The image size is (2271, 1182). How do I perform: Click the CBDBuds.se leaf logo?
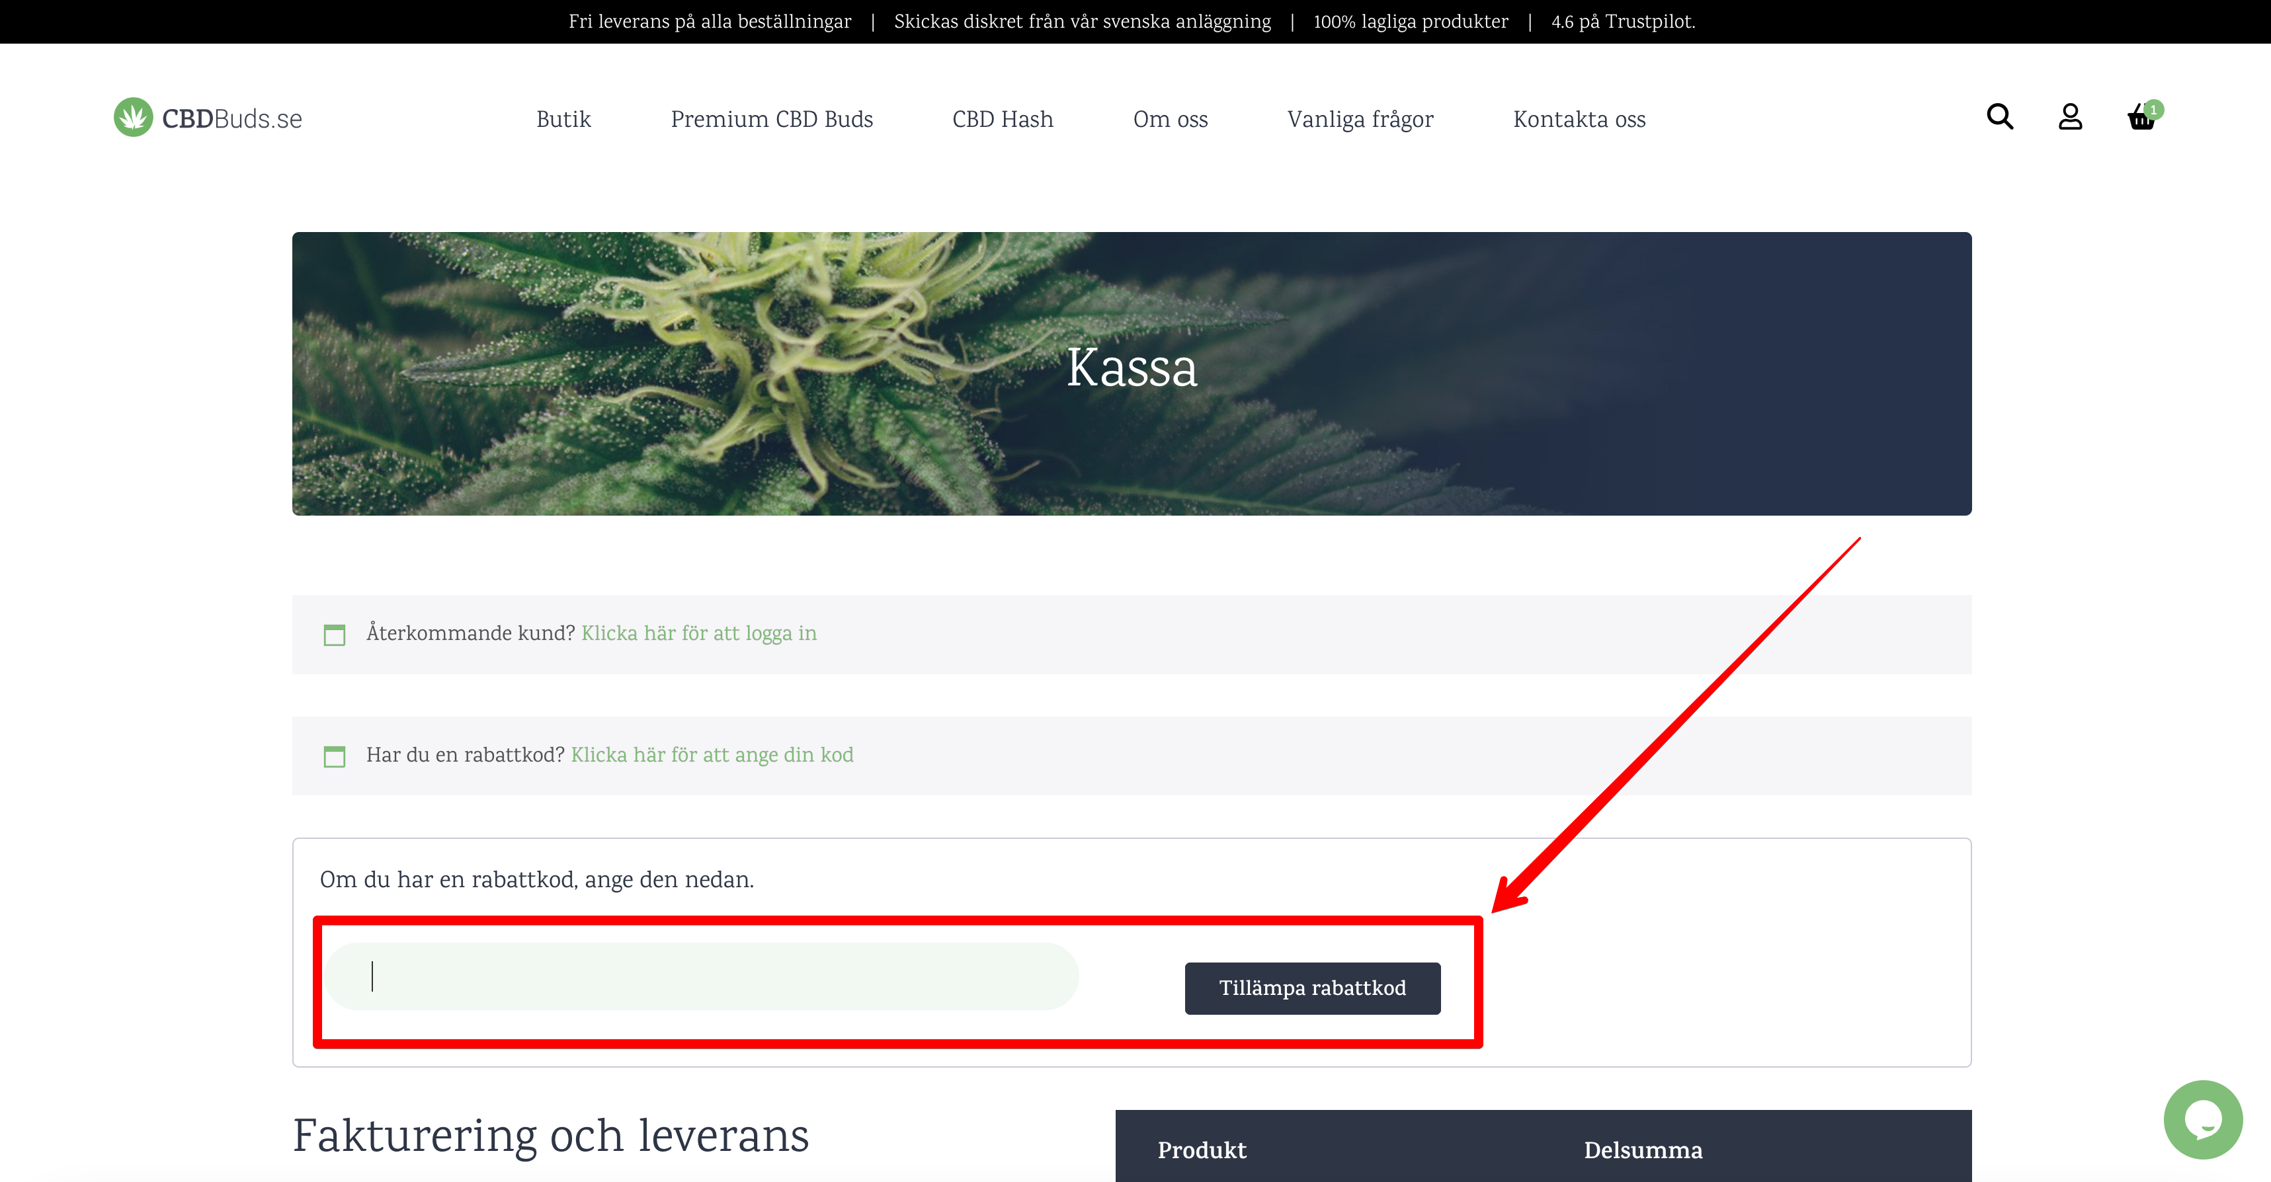pos(133,117)
